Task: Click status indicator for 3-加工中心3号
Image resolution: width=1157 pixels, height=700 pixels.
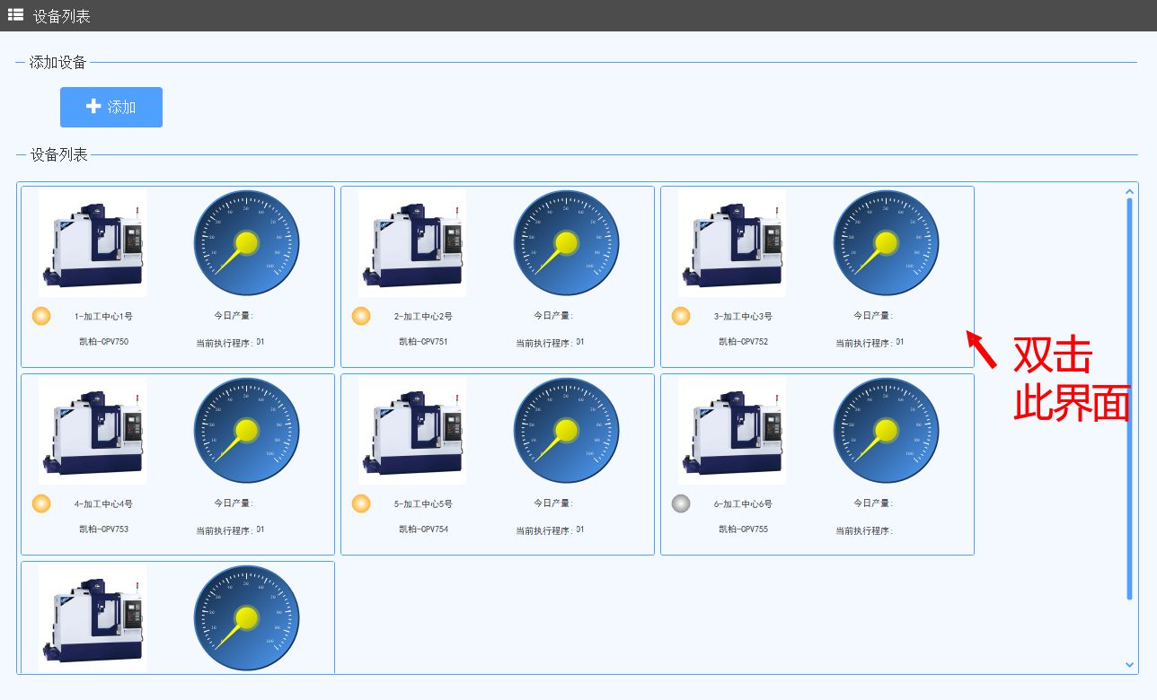Action: (x=681, y=316)
